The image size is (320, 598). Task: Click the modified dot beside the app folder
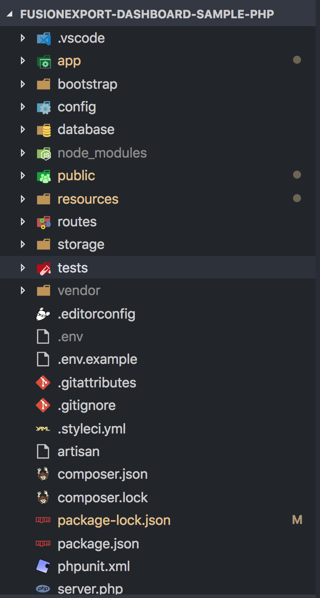coord(297,60)
